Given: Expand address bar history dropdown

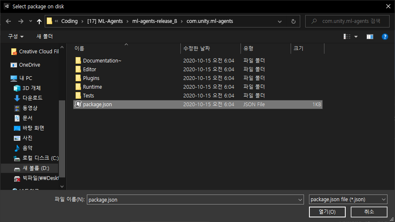Looking at the screenshot, I should coord(280,22).
